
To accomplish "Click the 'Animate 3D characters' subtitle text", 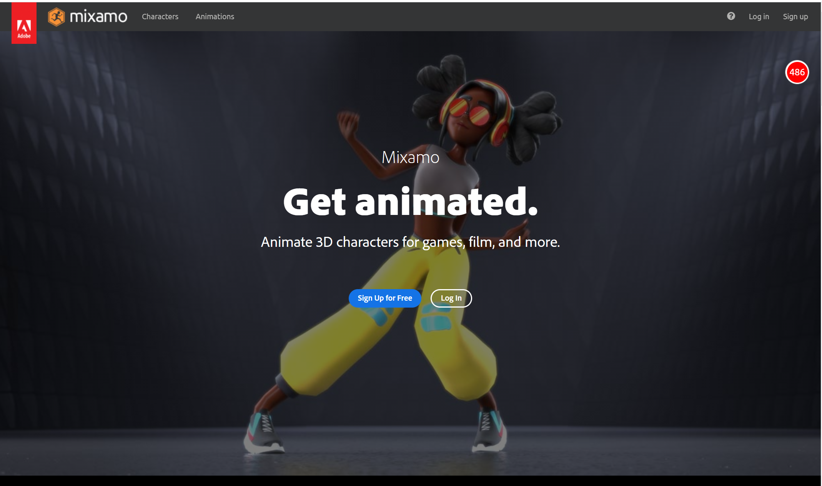I will pyautogui.click(x=410, y=242).
